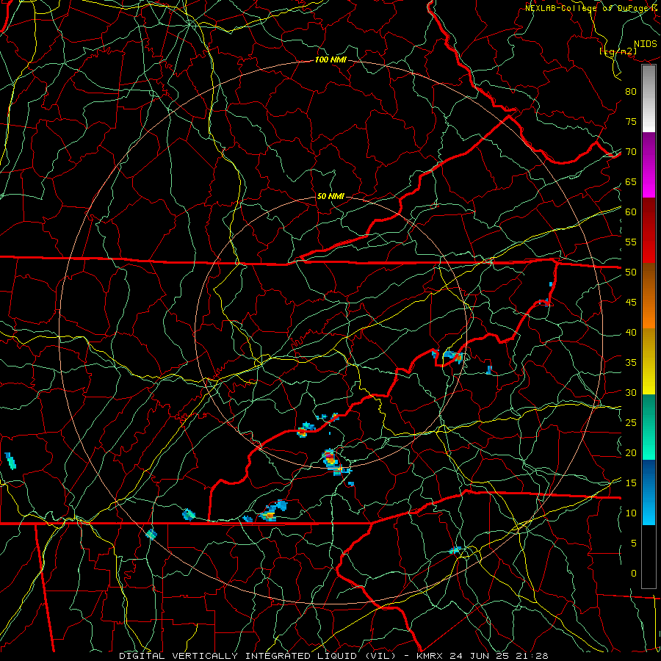Click the "55" value on the VIL scale
Viewport: 661px width, 661px height.
[x=631, y=242]
